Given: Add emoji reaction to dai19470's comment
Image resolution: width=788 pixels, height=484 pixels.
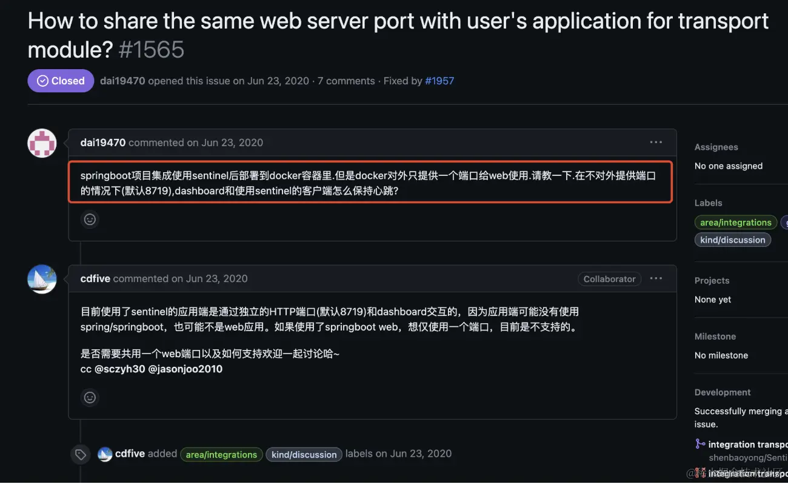Looking at the screenshot, I should [x=90, y=220].
